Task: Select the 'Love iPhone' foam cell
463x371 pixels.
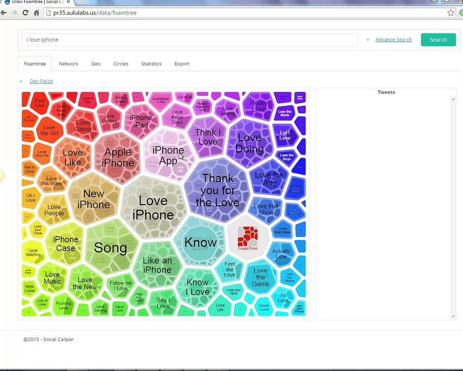Action: coord(153,208)
